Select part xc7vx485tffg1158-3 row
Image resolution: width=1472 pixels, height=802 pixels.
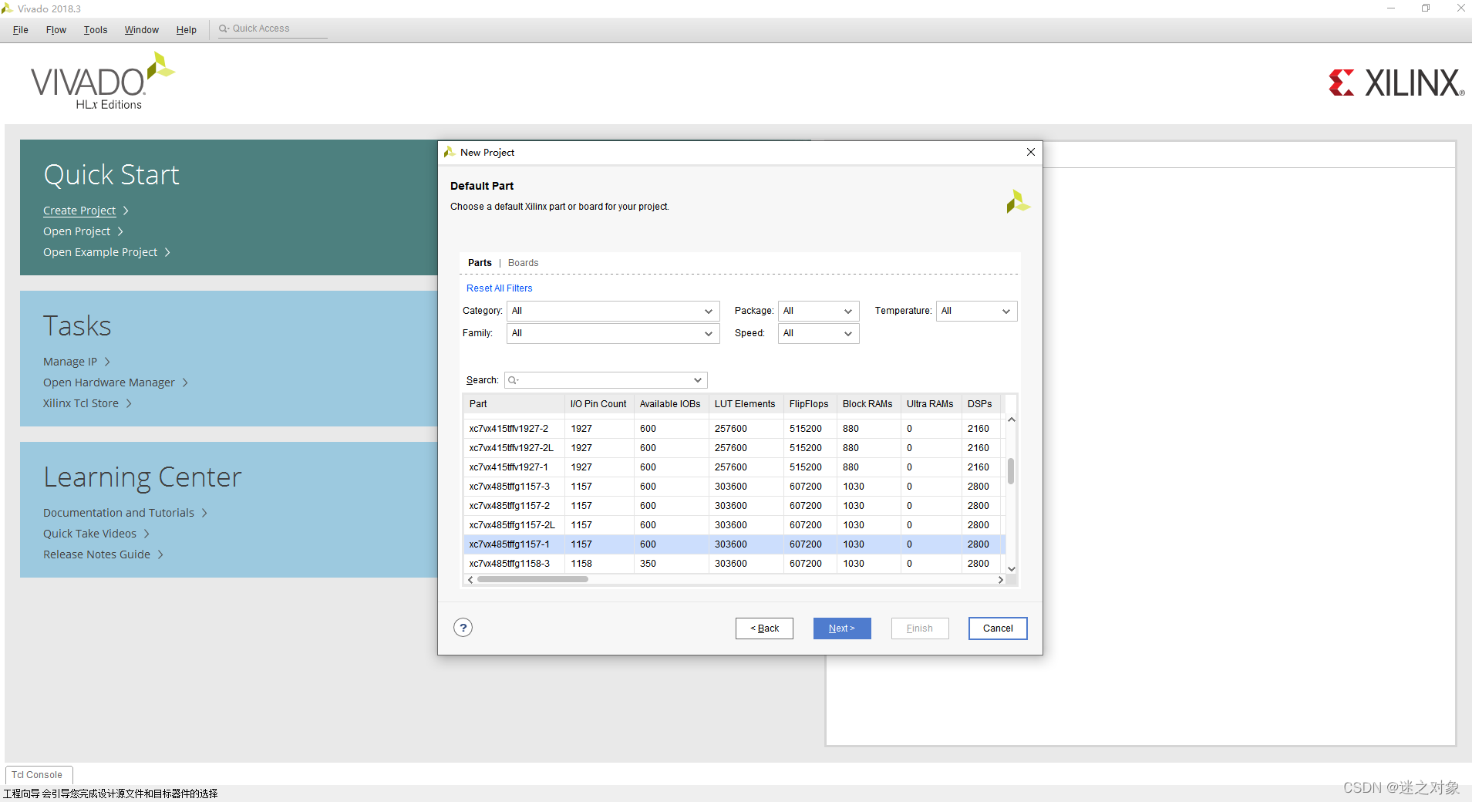coord(734,564)
